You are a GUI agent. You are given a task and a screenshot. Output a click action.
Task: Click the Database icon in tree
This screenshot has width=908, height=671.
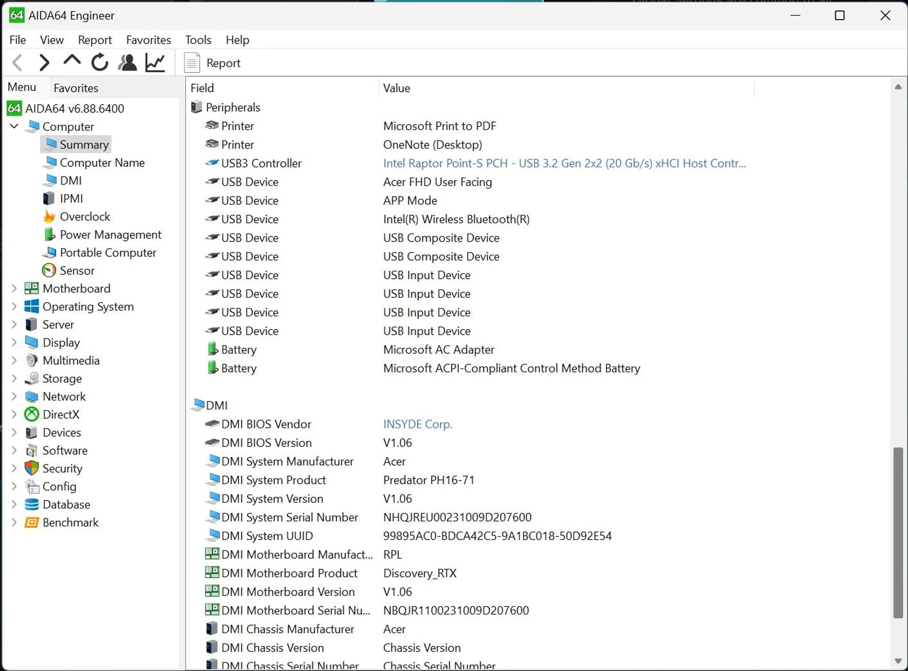pyautogui.click(x=32, y=504)
